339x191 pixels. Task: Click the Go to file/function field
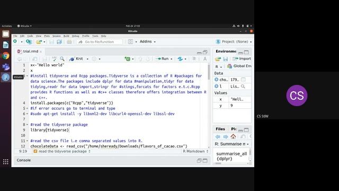(99, 42)
